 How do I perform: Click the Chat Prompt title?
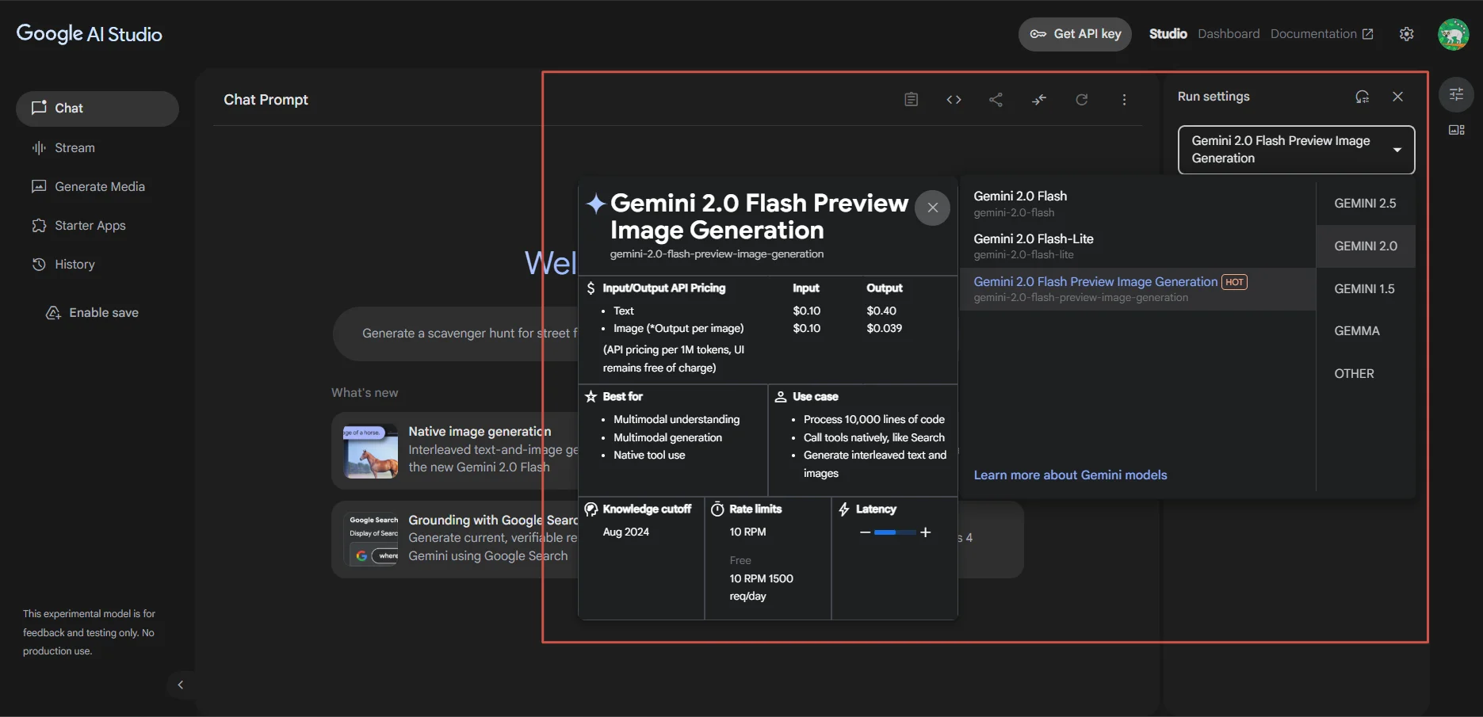click(x=266, y=100)
